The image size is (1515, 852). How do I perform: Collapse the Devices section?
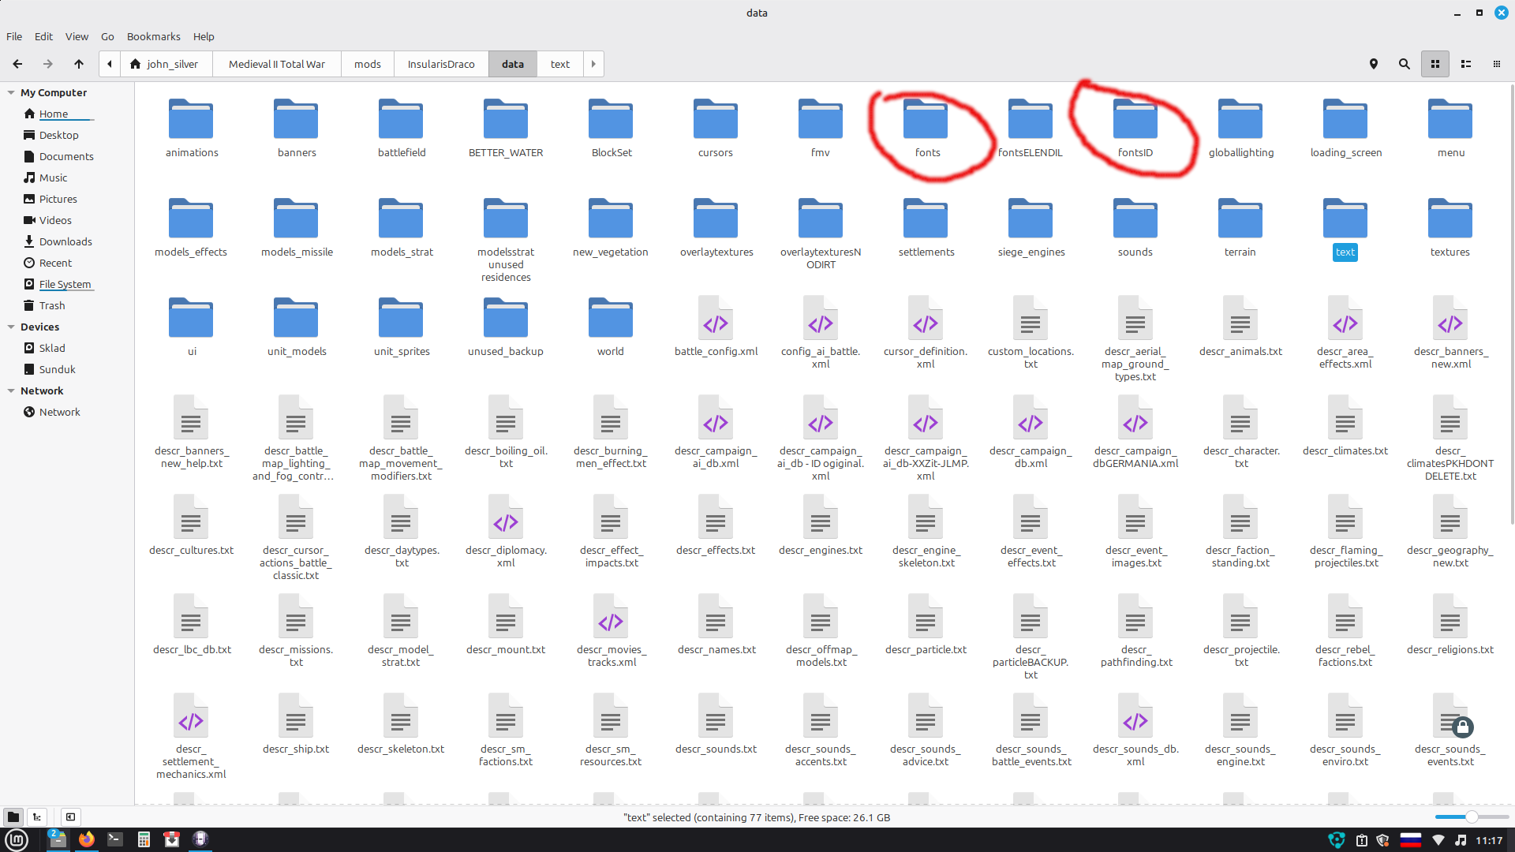11,327
